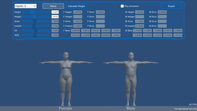Click the M Arms output field

[x=139, y=21]
